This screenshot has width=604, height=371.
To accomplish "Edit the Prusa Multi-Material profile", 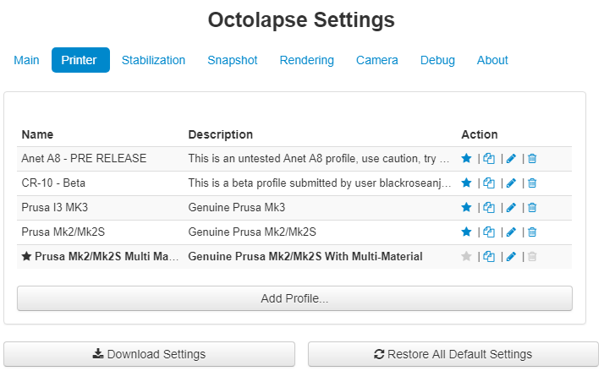I will 511,256.
